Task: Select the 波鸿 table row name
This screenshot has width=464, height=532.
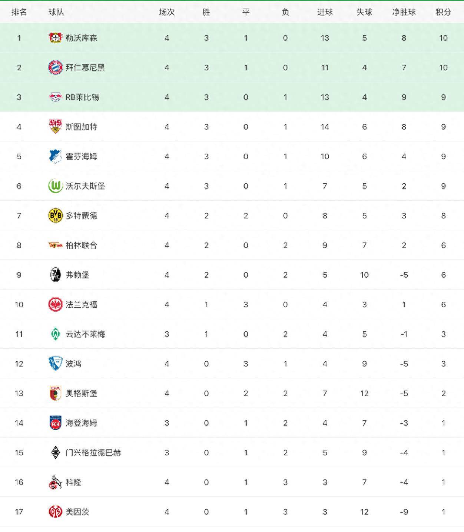Action: click(x=73, y=364)
